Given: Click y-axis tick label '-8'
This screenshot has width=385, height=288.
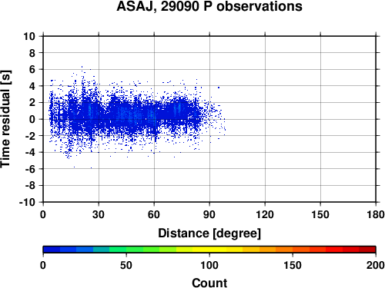Looking at the screenshot, I should [x=30, y=186].
